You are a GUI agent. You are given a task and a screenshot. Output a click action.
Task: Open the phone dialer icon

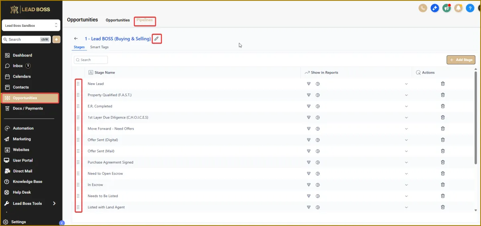(422, 8)
